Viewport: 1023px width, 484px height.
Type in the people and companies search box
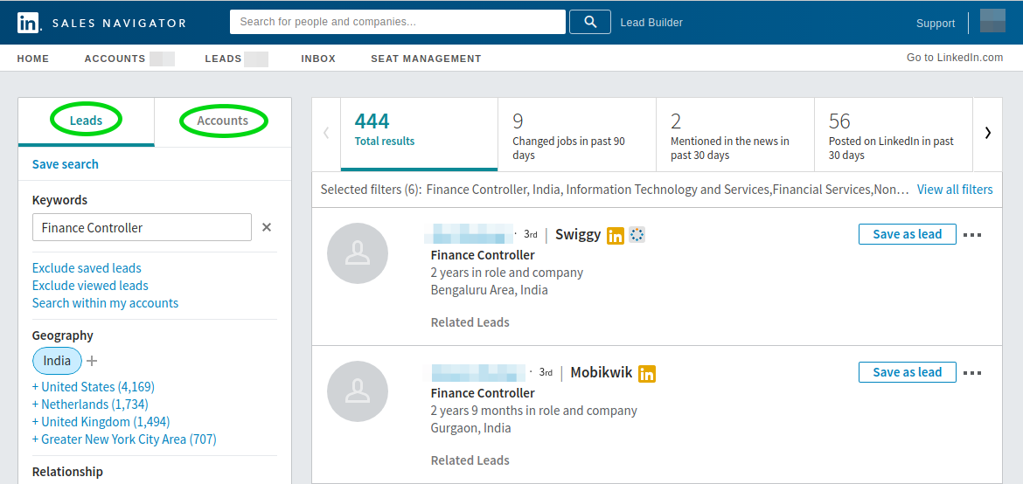(x=397, y=22)
